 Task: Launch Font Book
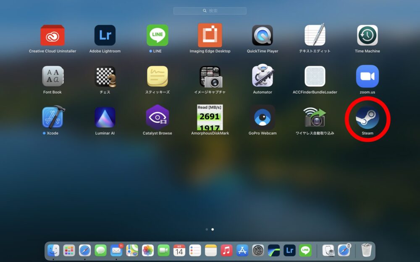pos(52,76)
